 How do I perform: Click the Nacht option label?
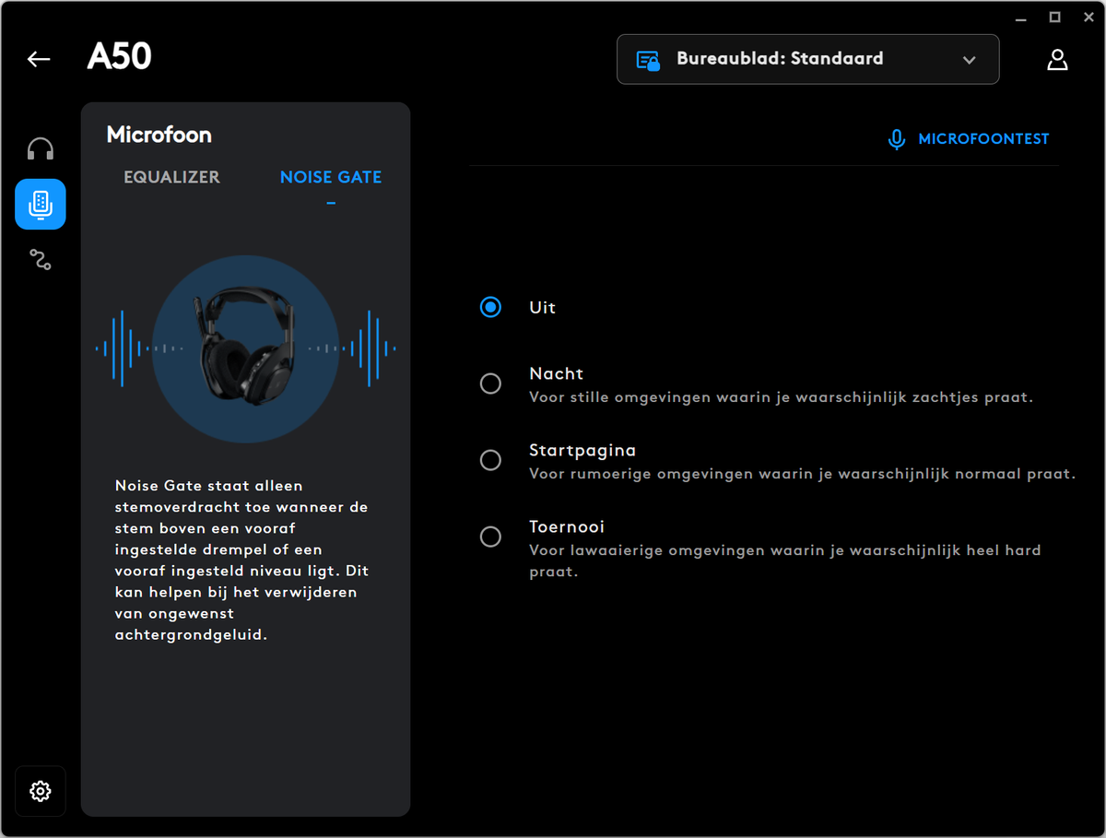(557, 373)
